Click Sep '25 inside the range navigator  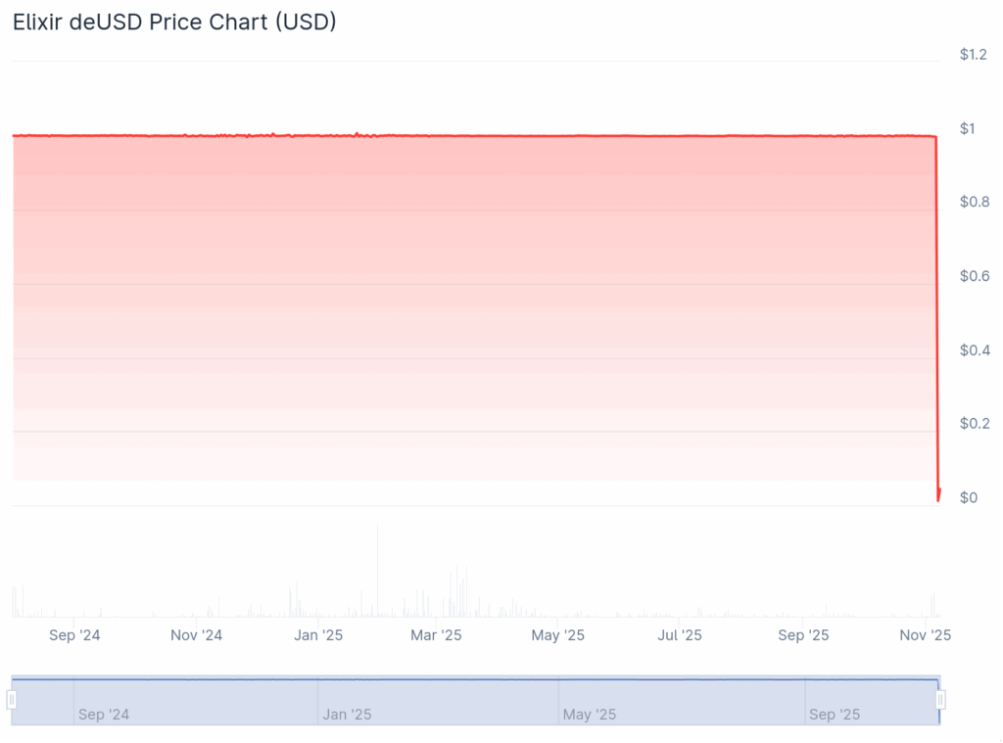[835, 715]
